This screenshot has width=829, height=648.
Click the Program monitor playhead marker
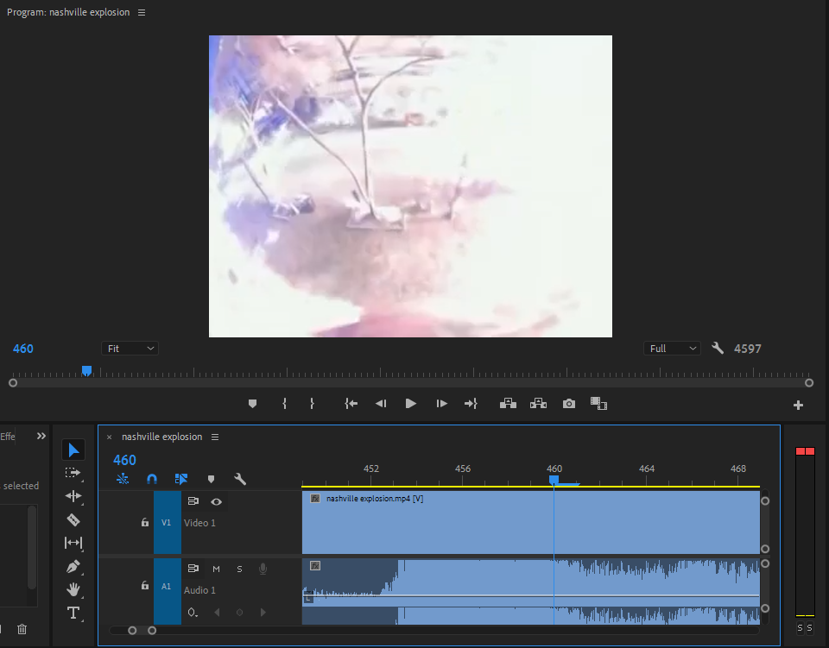pyautogui.click(x=86, y=371)
